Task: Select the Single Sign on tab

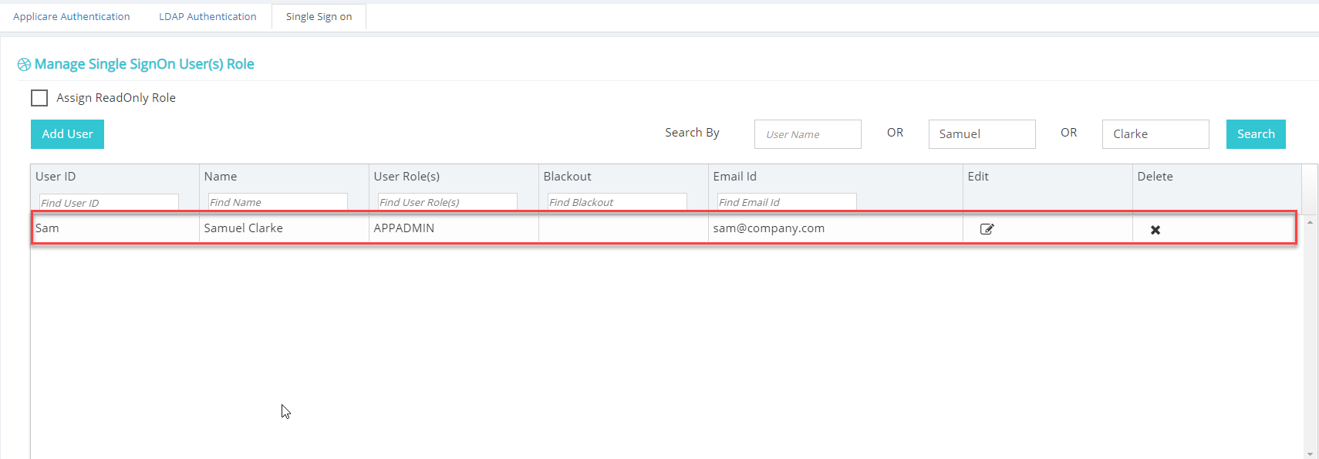Action: point(319,16)
